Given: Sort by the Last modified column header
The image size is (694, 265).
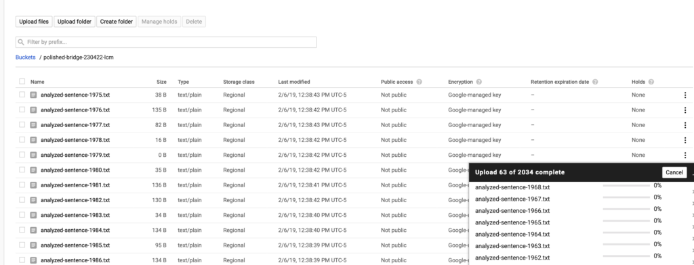Looking at the screenshot, I should [x=294, y=82].
